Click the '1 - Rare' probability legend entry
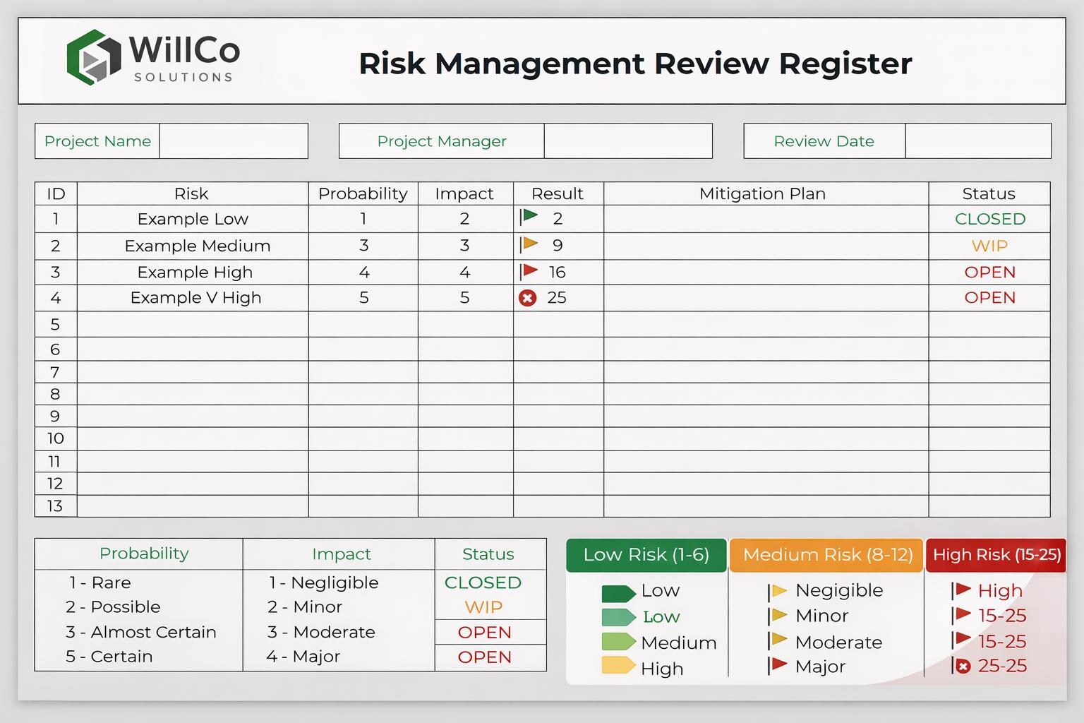Screen dimensions: 1084x723 [x=100, y=582]
